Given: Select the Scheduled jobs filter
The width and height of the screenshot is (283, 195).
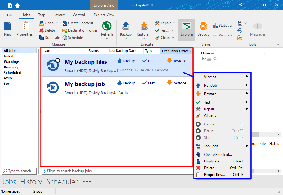Looking at the screenshot, I should coord(12,73).
